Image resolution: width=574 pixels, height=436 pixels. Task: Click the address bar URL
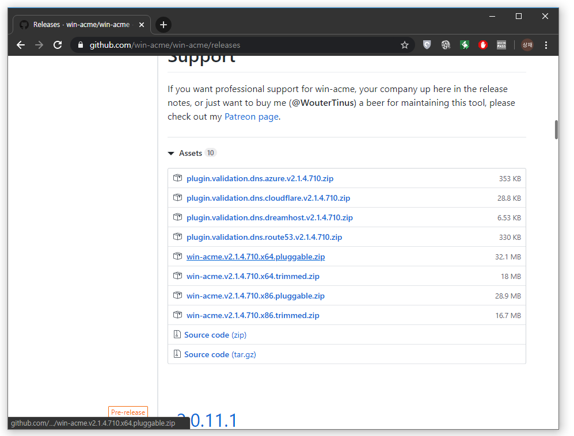[x=165, y=45]
